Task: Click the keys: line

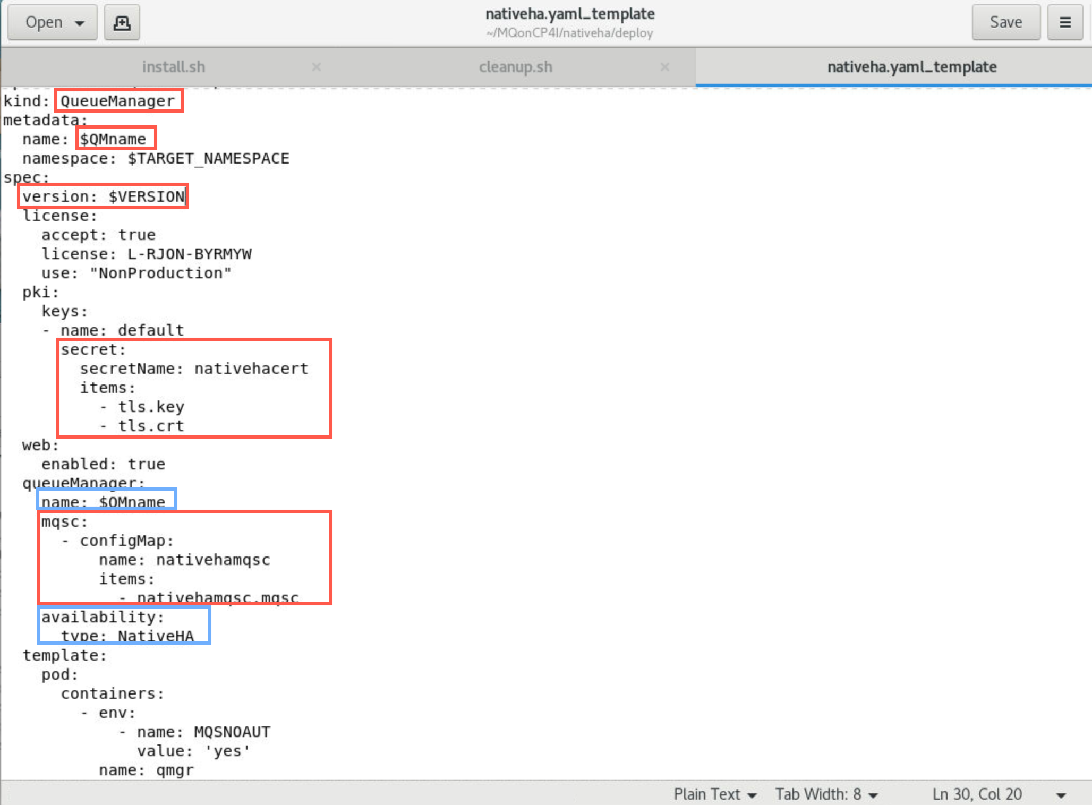Action: click(x=64, y=311)
